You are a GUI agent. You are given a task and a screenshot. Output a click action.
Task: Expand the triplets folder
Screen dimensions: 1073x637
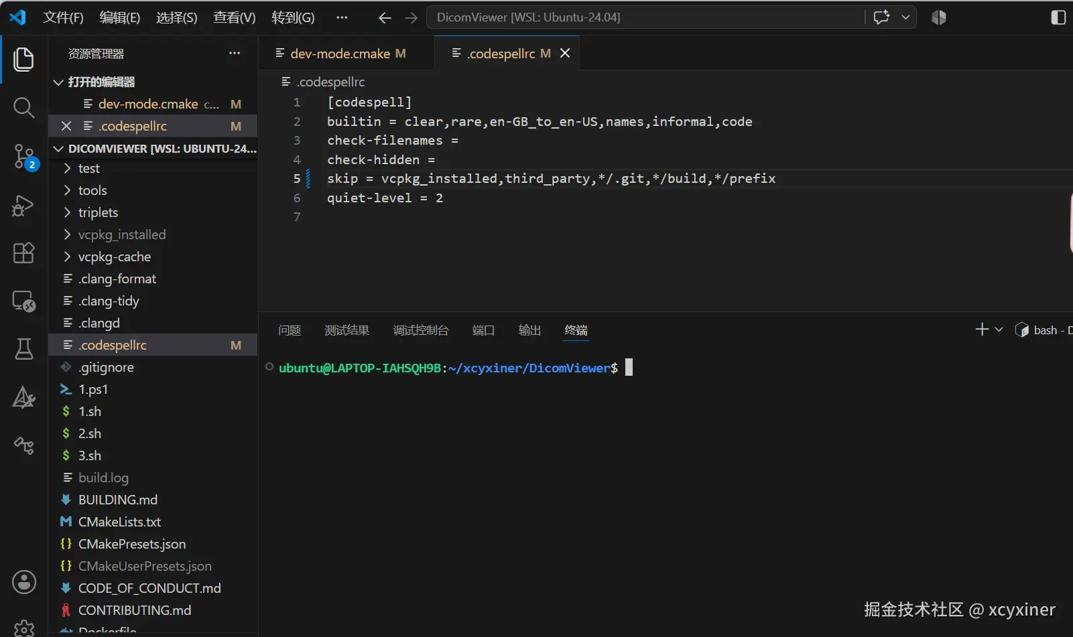coord(153,212)
